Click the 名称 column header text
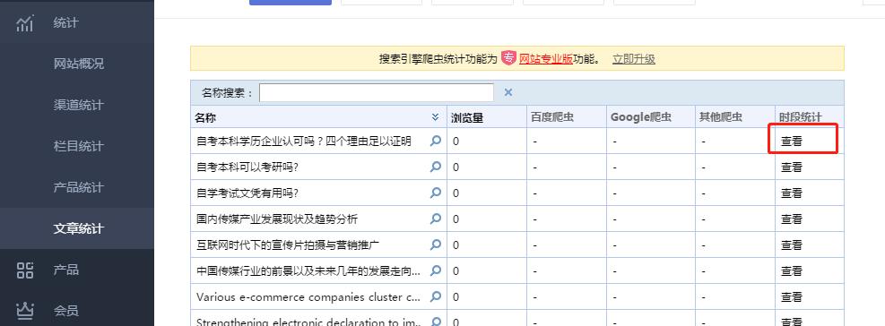The image size is (885, 326). [205, 118]
